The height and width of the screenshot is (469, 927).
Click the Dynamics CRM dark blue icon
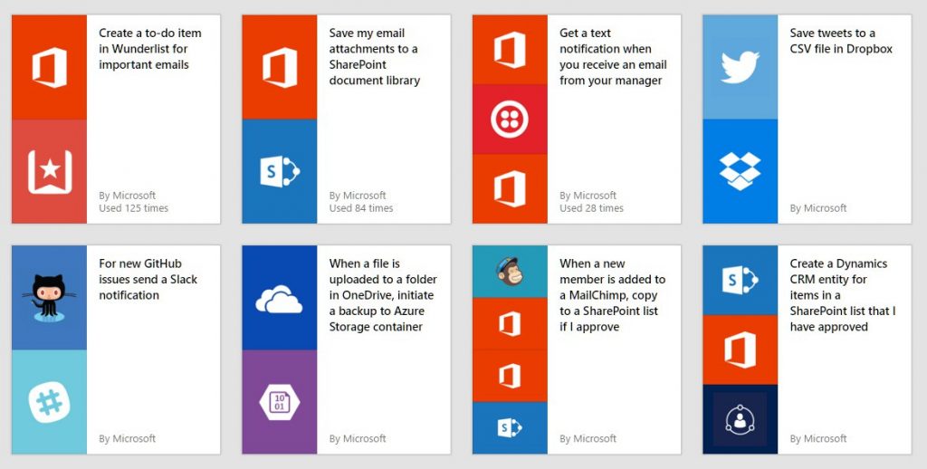pos(740,418)
